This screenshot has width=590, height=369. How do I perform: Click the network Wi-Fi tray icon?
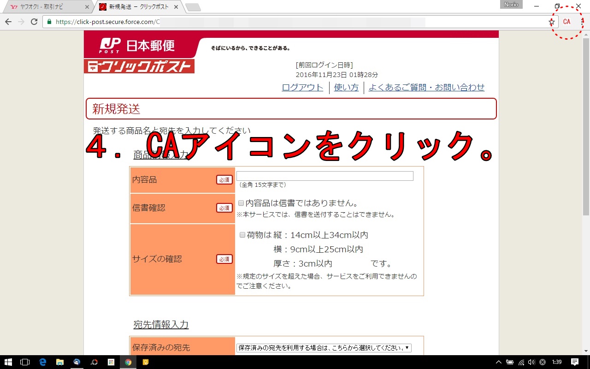point(521,362)
